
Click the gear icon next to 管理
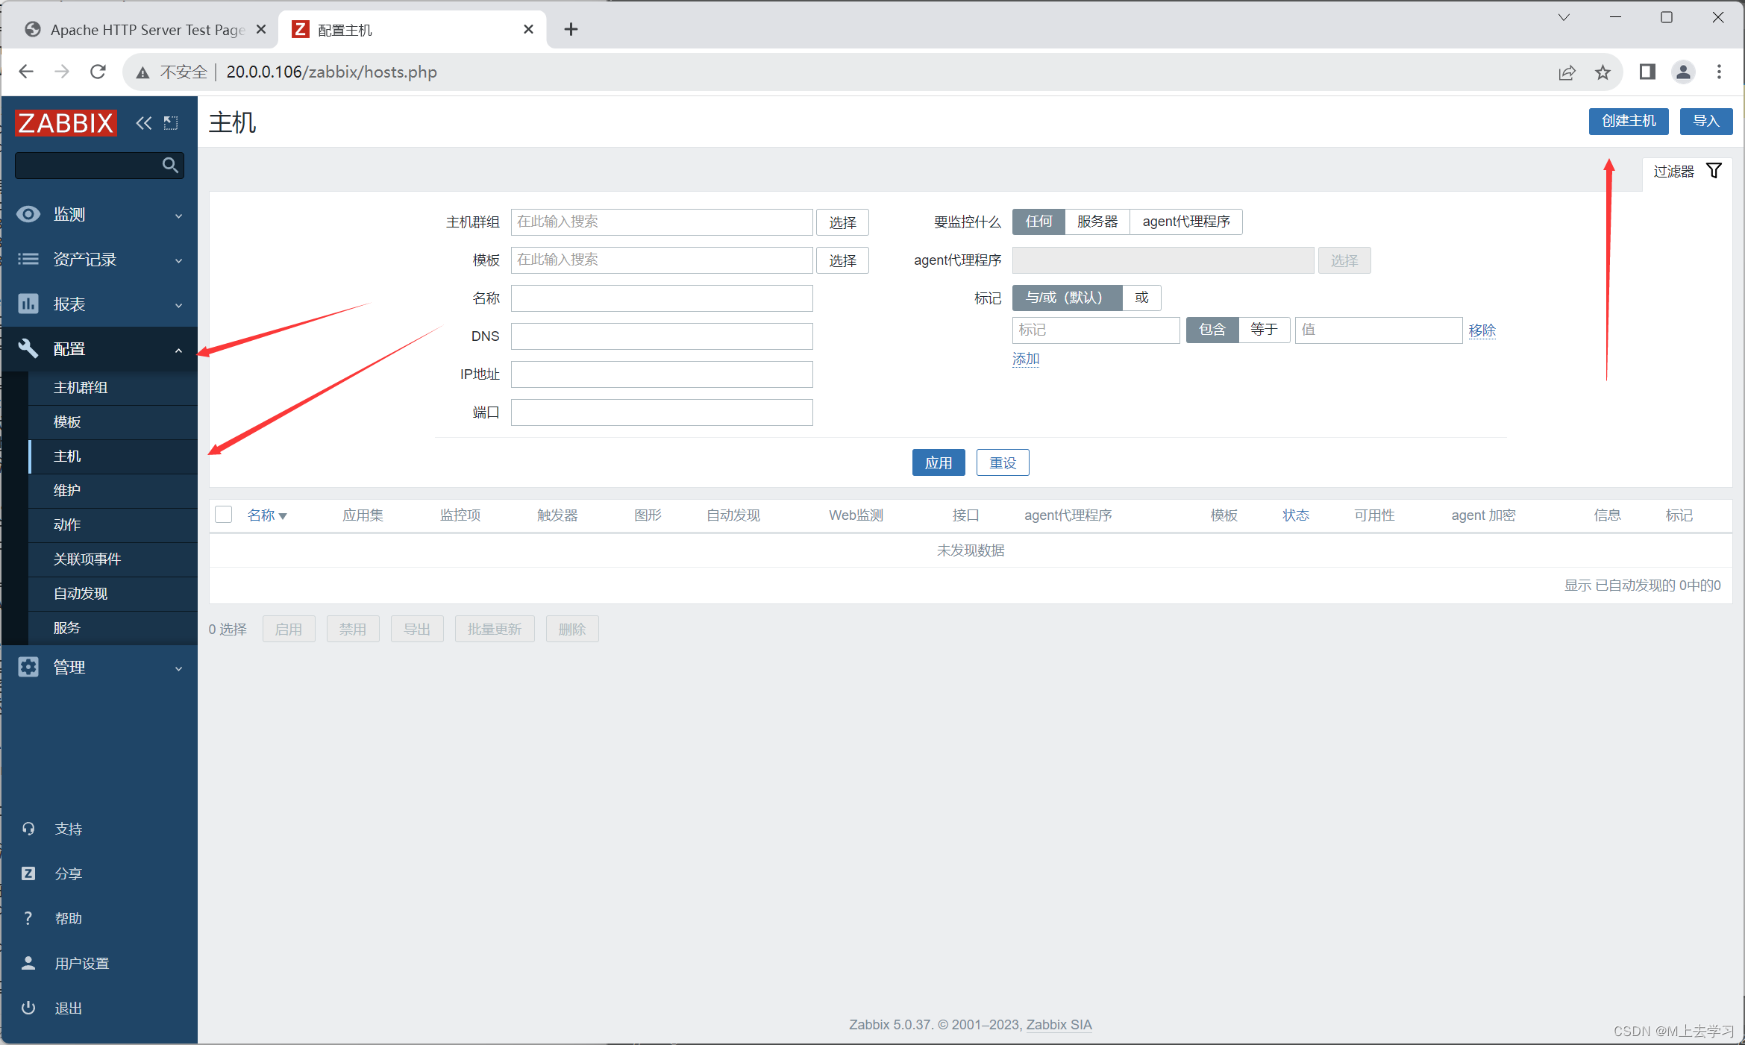[28, 667]
